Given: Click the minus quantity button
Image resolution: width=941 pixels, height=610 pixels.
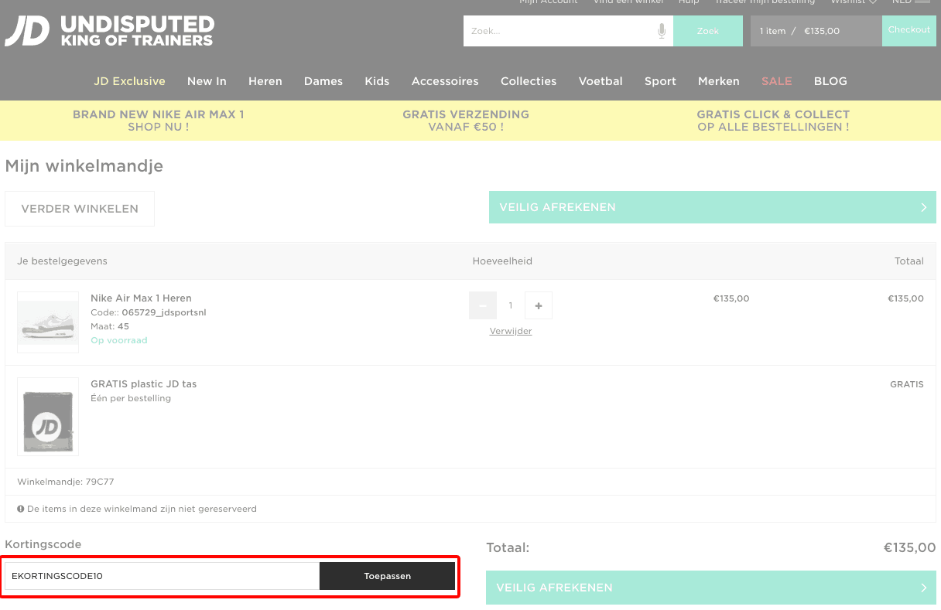Looking at the screenshot, I should pyautogui.click(x=483, y=305).
